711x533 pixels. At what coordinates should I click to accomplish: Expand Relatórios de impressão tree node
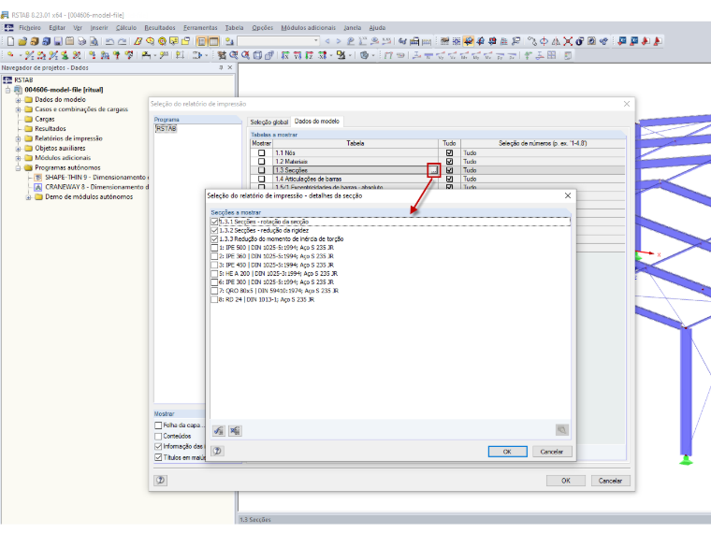(x=18, y=138)
